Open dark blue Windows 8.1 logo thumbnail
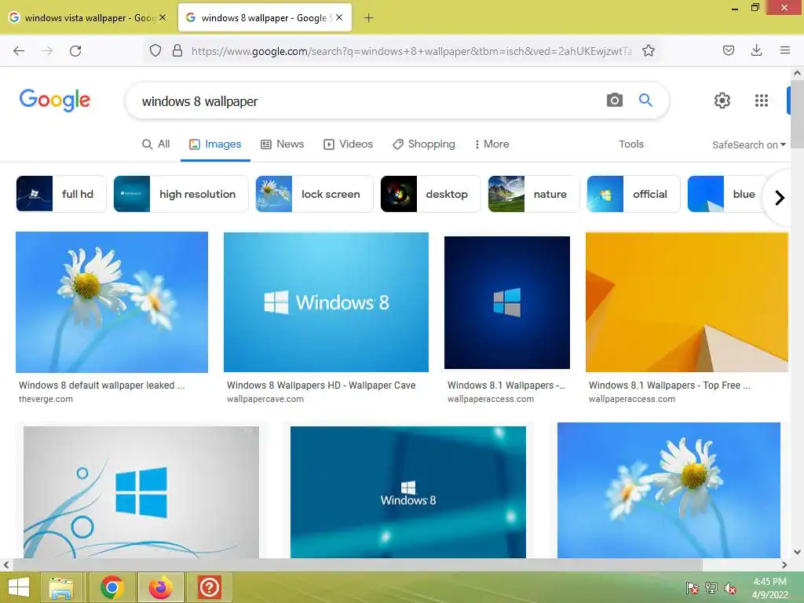The image size is (804, 603). point(507,302)
